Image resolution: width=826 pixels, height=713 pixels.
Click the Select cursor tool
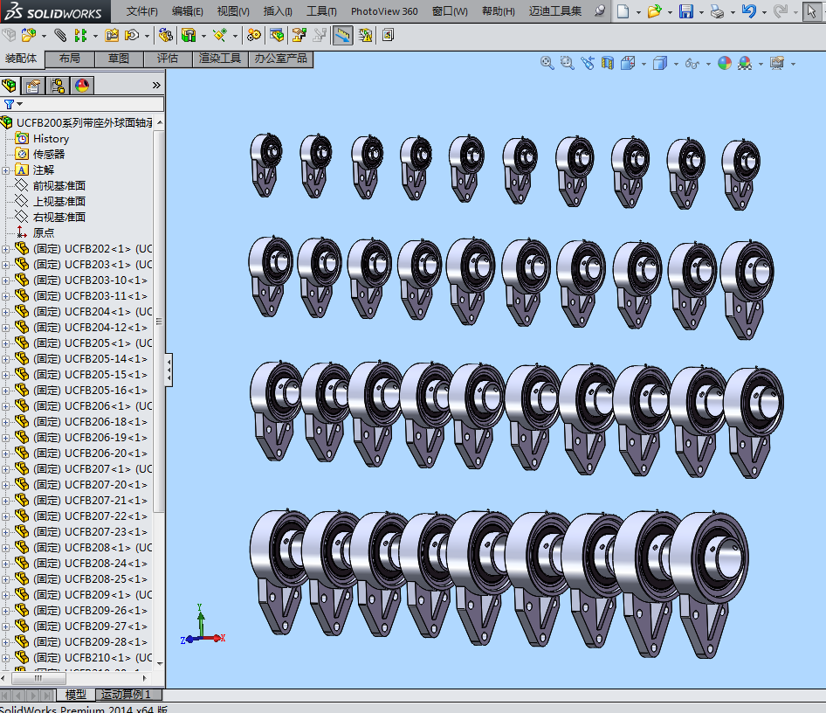pos(811,11)
